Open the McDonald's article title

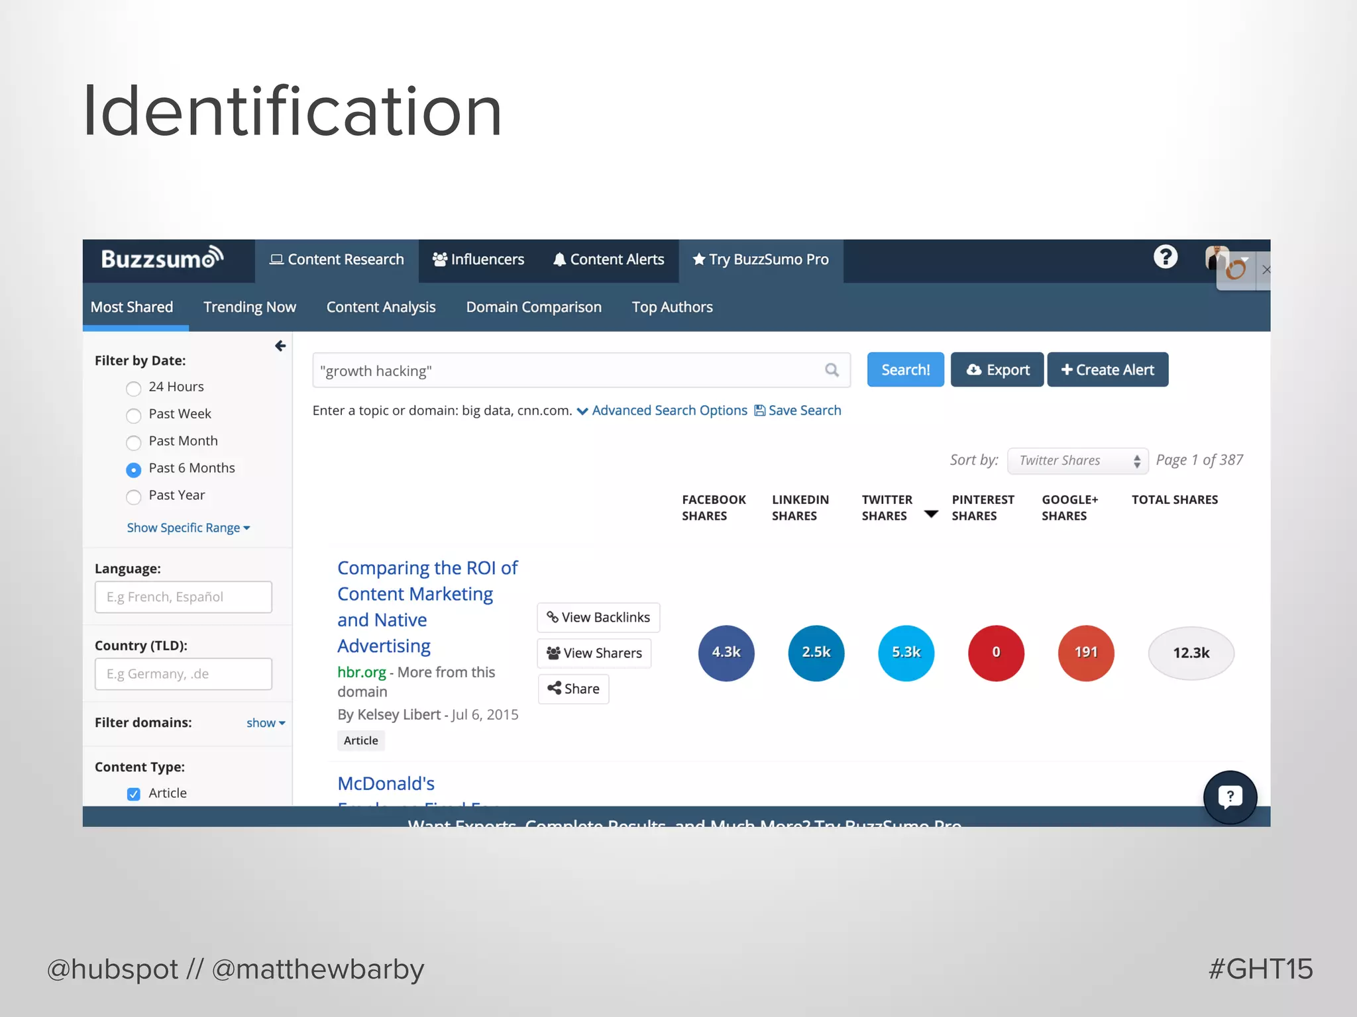(x=386, y=783)
